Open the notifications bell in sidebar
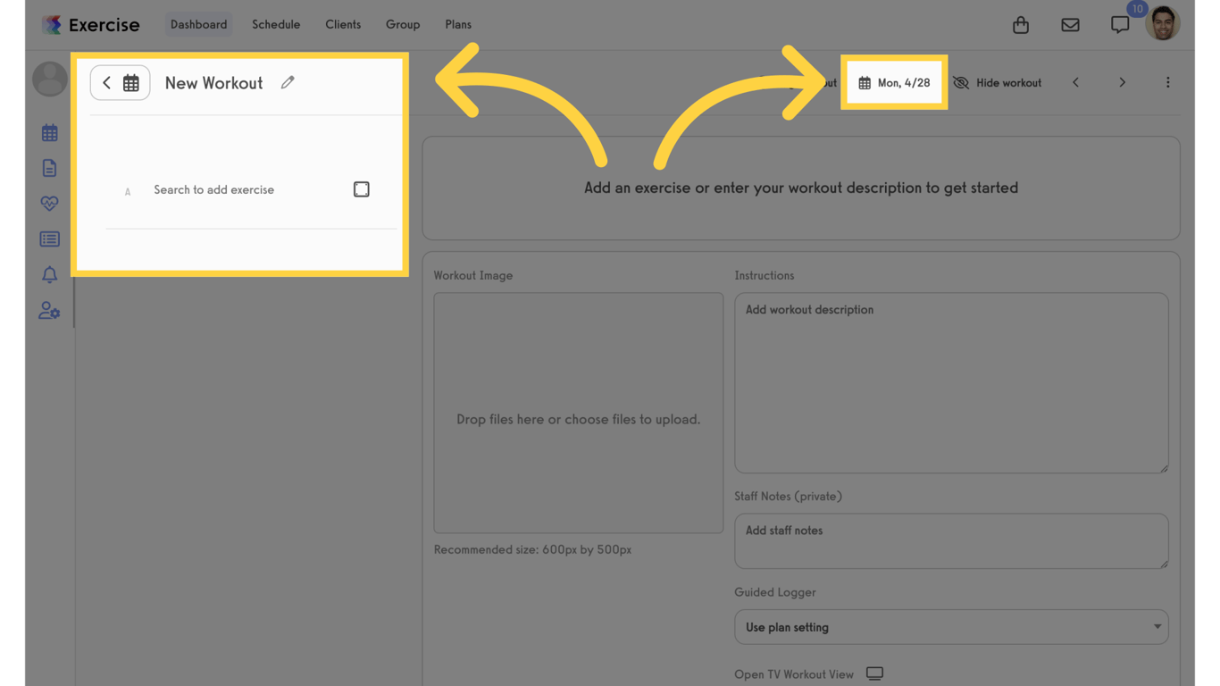The height and width of the screenshot is (686, 1220). (x=49, y=275)
